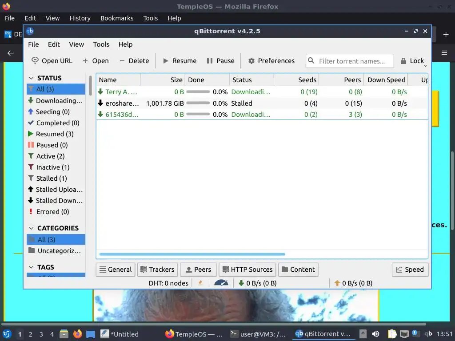Open qBittorrent Edit menu
This screenshot has width=455, height=341.
54,44
